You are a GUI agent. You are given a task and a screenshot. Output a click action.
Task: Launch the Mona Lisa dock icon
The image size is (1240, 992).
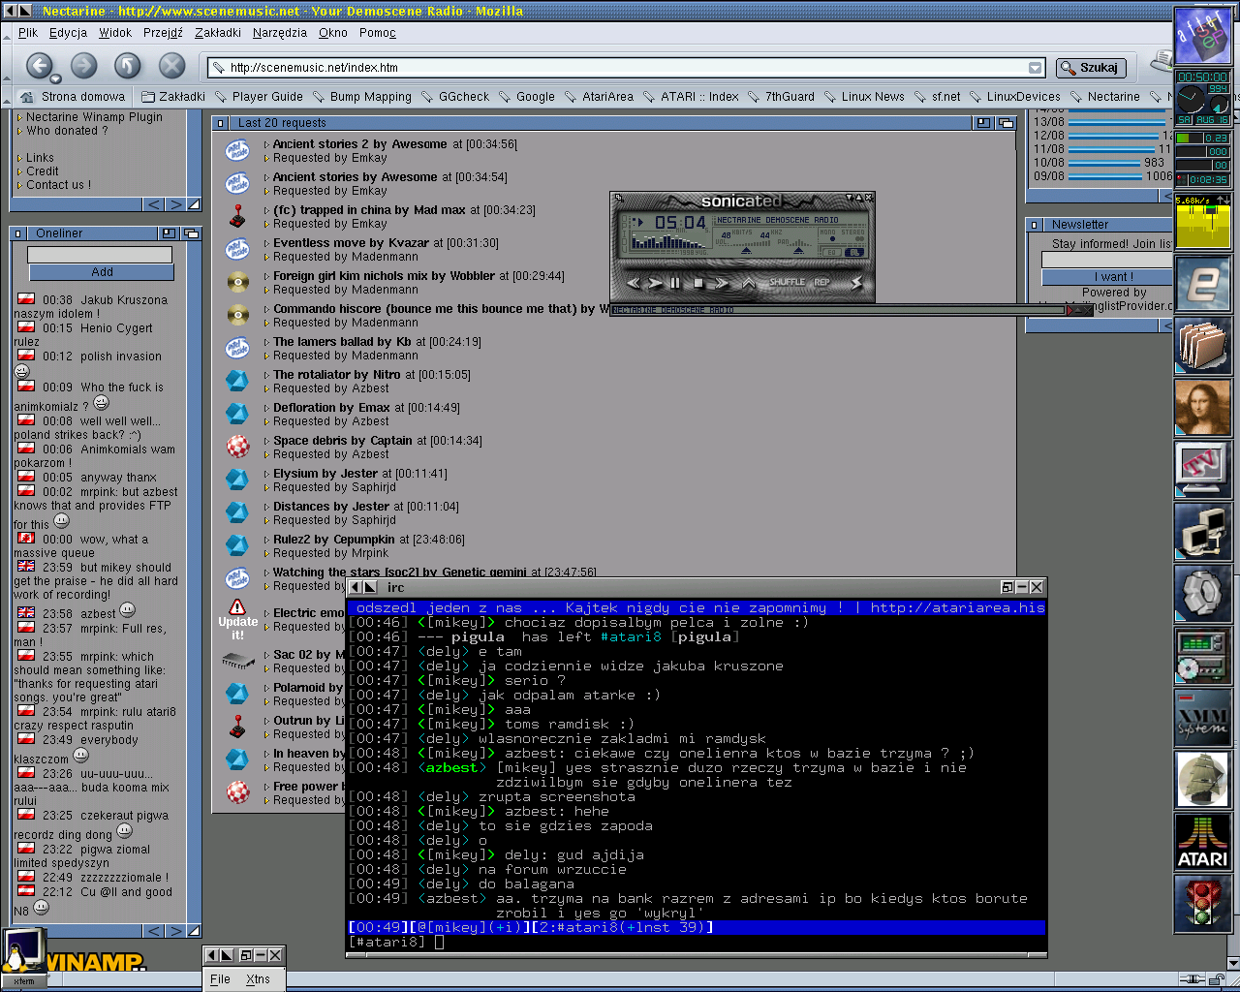pos(1202,408)
